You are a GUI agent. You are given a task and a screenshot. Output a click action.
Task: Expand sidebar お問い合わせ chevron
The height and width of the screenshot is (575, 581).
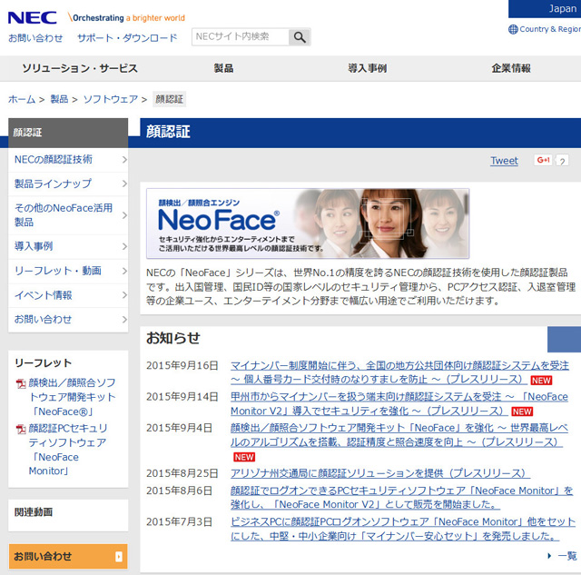click(124, 319)
